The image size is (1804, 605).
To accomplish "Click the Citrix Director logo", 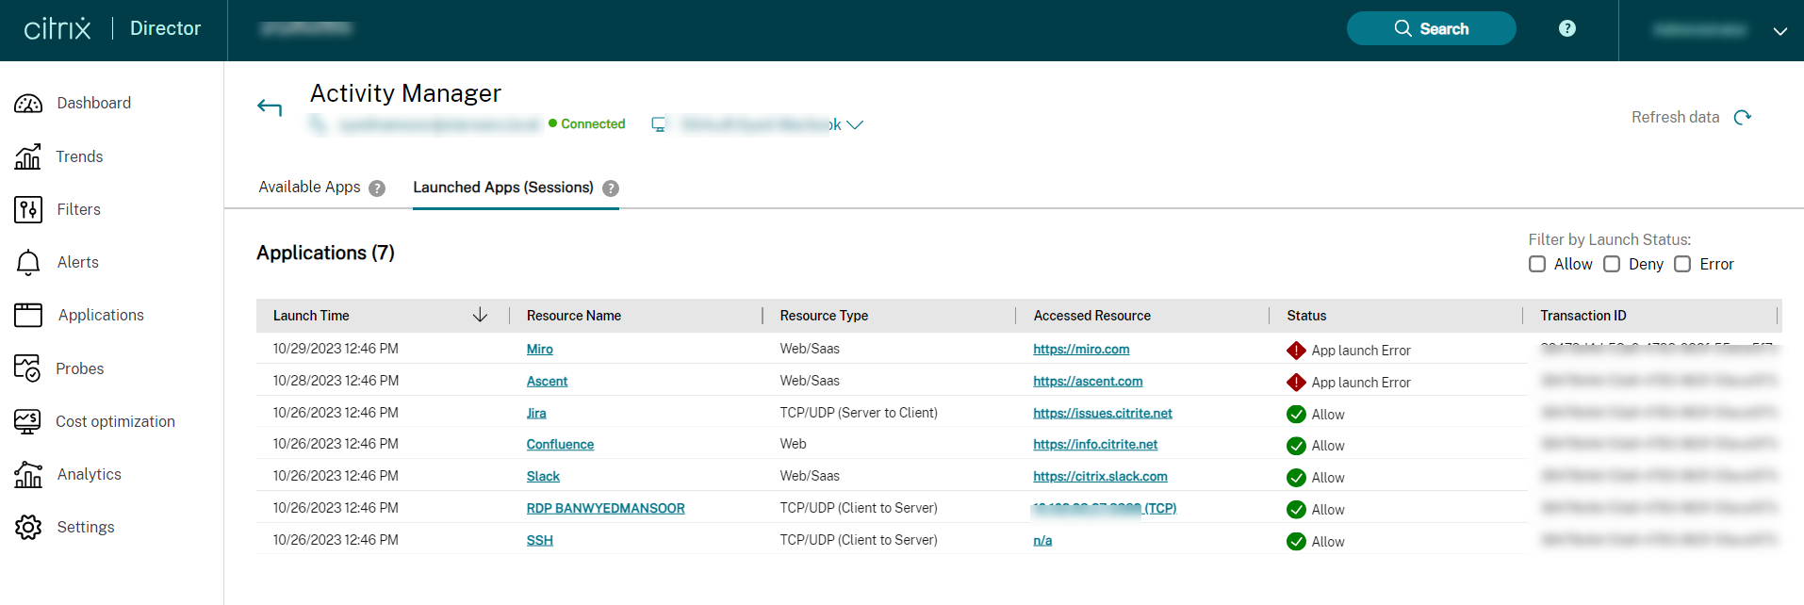I will [112, 29].
